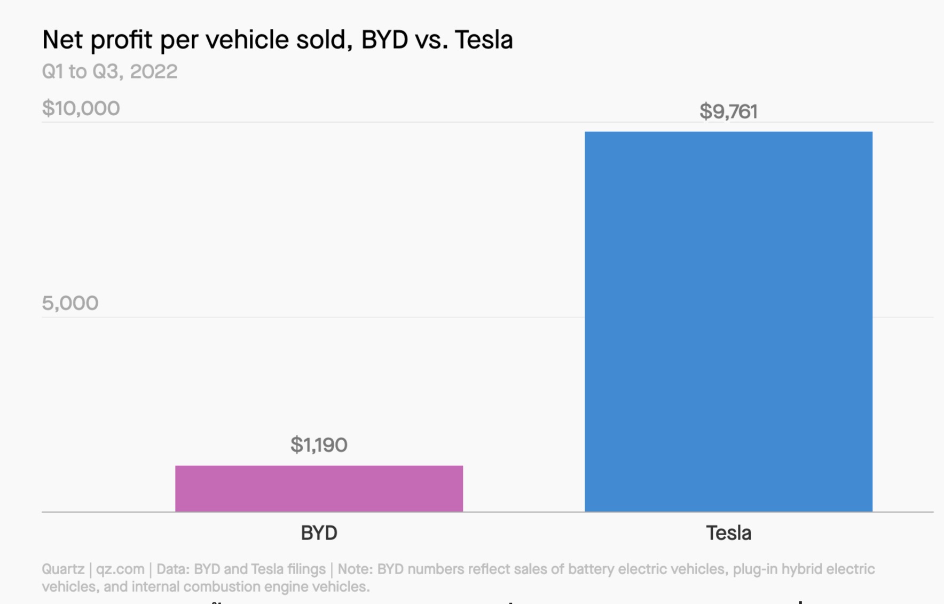
Task: Click "Data: BYD and Tesla filings" text
Action: pyautogui.click(x=241, y=569)
